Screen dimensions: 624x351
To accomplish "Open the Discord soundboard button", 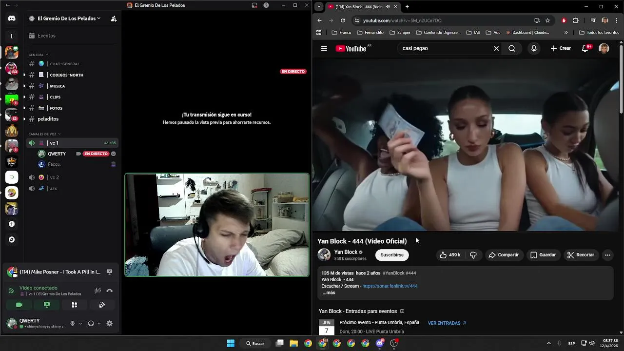I will [x=102, y=305].
